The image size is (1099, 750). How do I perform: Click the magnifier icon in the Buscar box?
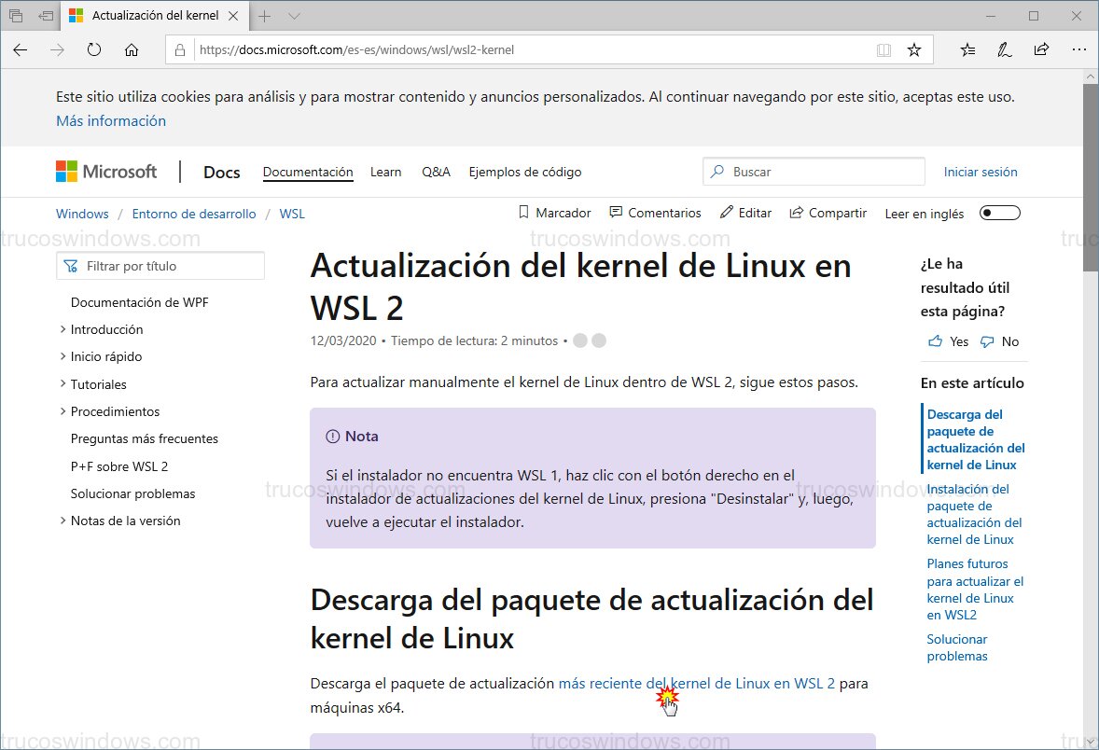click(716, 172)
